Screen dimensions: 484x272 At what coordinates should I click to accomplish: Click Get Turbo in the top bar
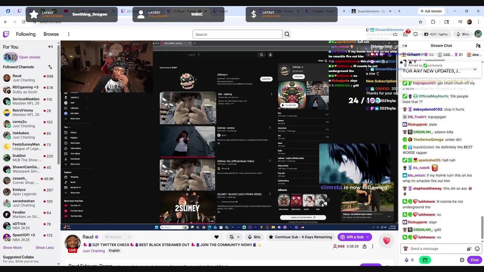click(436, 34)
